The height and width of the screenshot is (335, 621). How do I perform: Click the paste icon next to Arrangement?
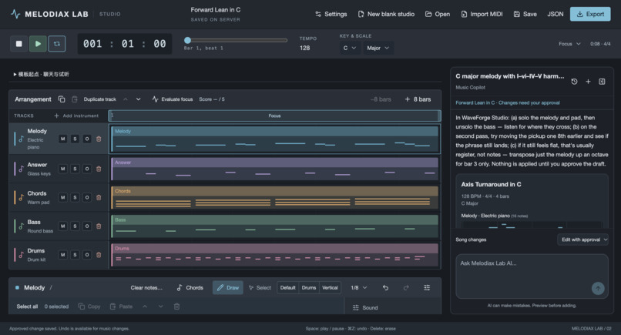(75, 99)
